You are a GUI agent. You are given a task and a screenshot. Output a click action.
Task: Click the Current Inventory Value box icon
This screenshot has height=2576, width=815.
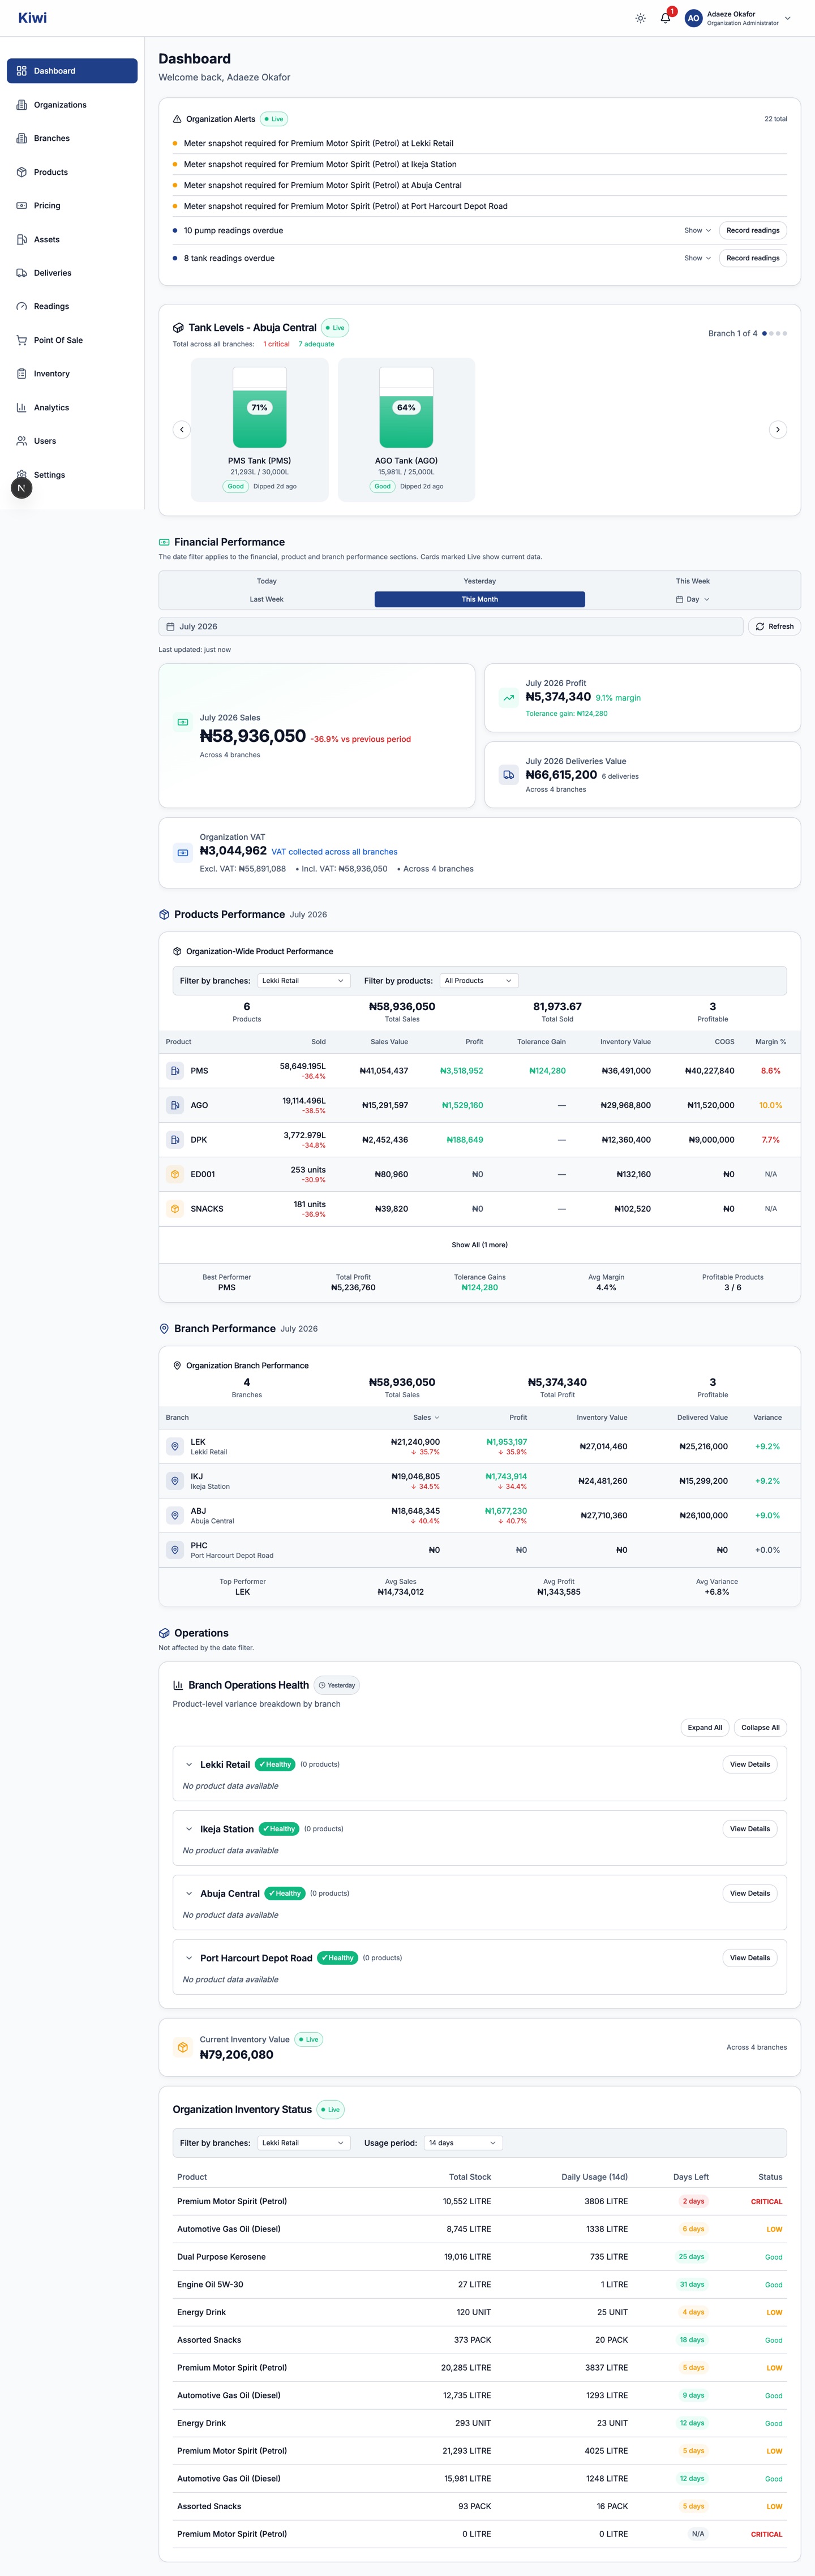[x=182, y=2047]
